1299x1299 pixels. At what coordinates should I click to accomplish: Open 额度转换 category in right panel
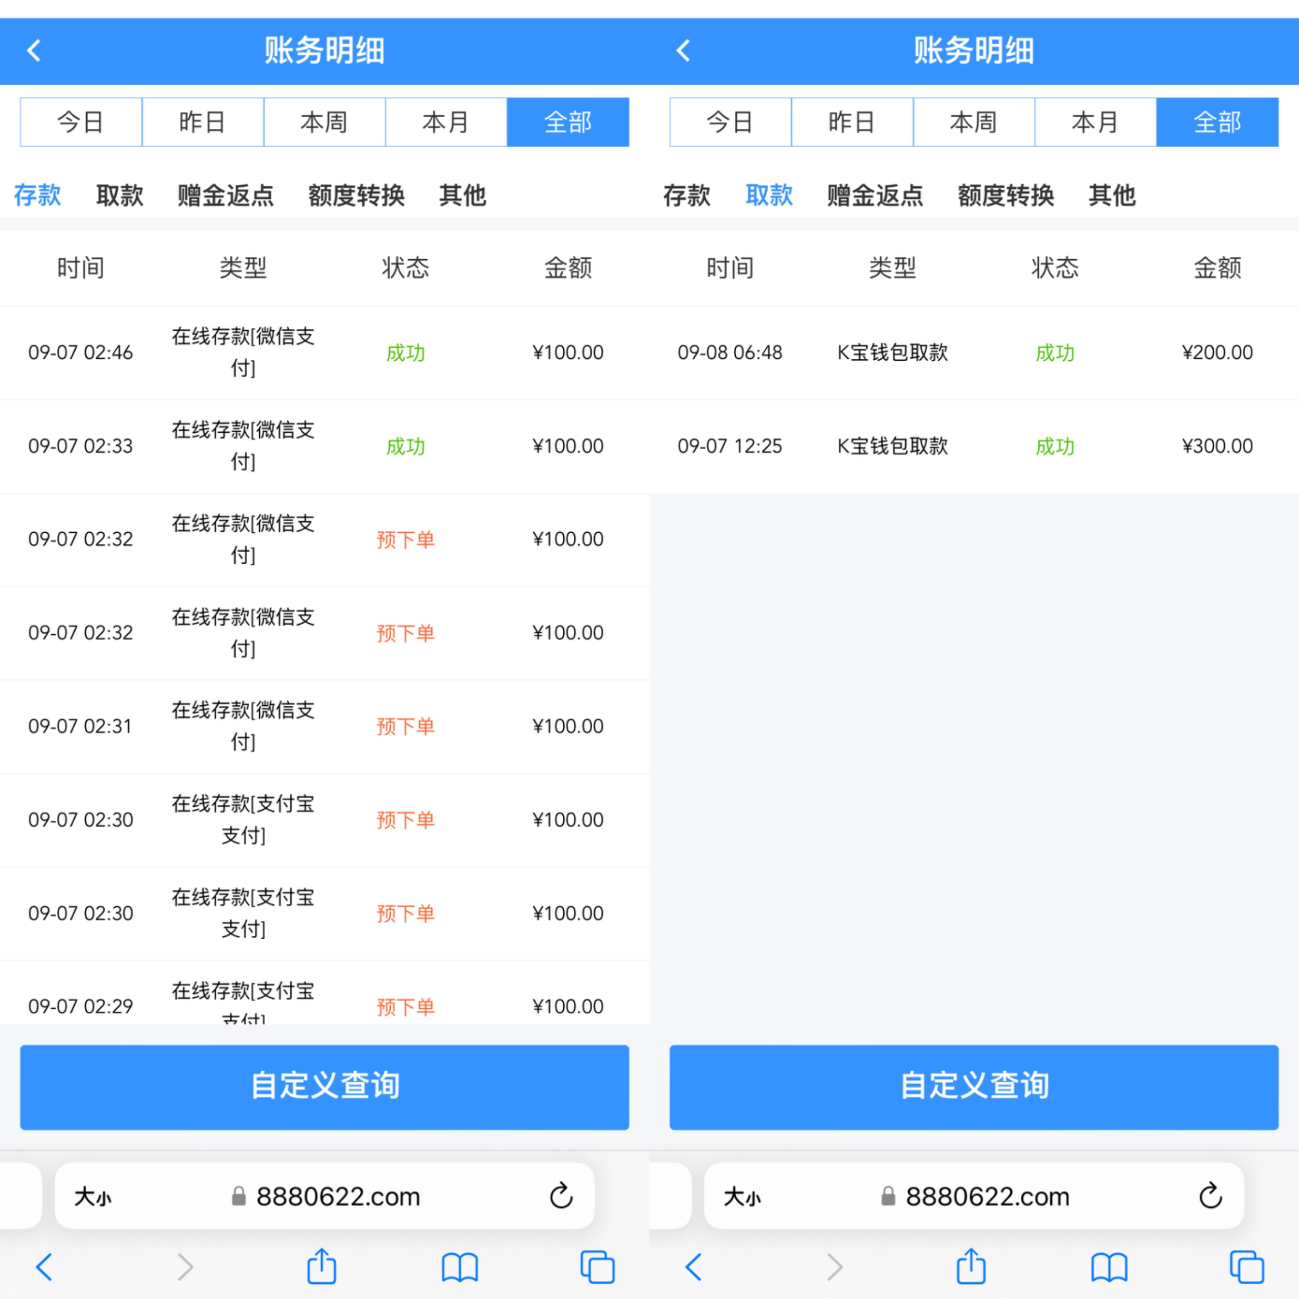coord(1005,196)
